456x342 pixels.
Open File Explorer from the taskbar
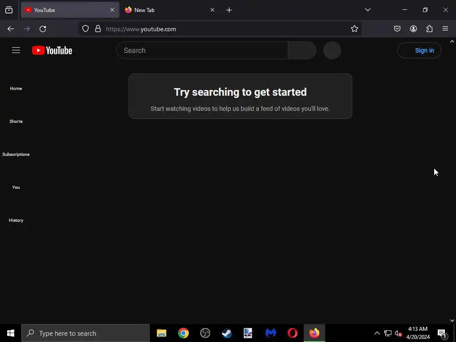pos(161,333)
